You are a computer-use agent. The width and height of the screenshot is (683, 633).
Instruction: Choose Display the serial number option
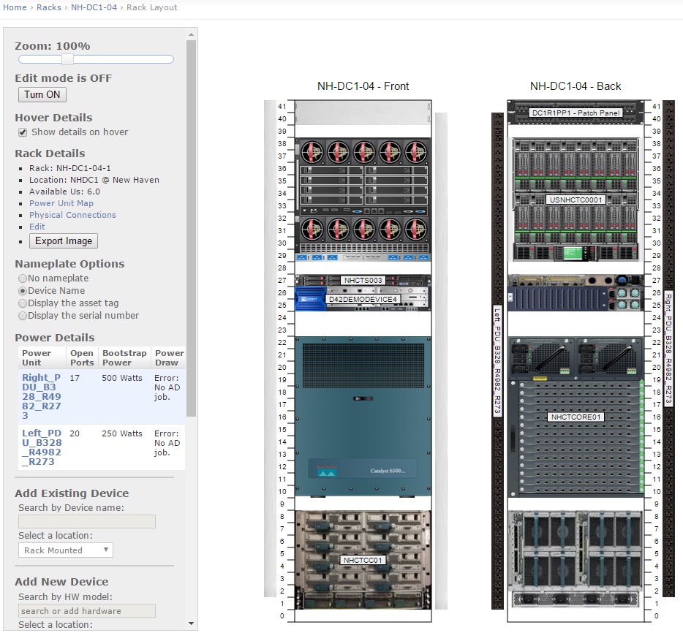tap(23, 316)
